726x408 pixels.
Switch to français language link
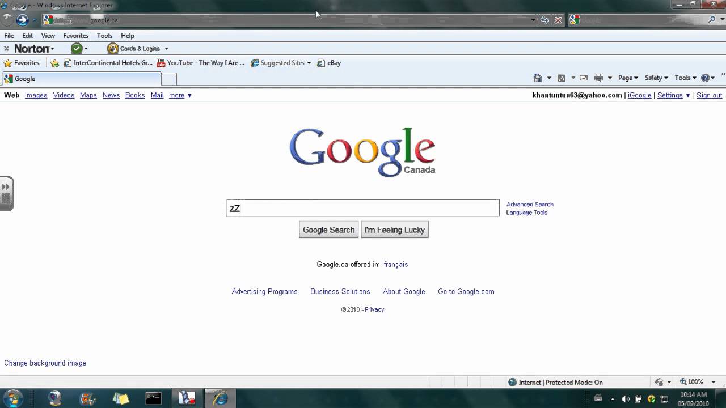tap(396, 264)
